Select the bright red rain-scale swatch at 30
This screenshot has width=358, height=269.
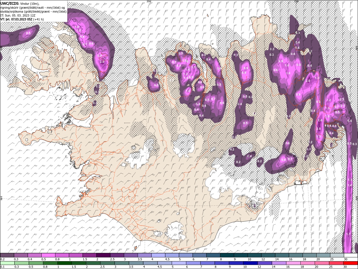tap(350, 263)
